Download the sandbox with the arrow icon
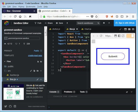This screenshot has width=138, height=112. (x=67, y=23)
